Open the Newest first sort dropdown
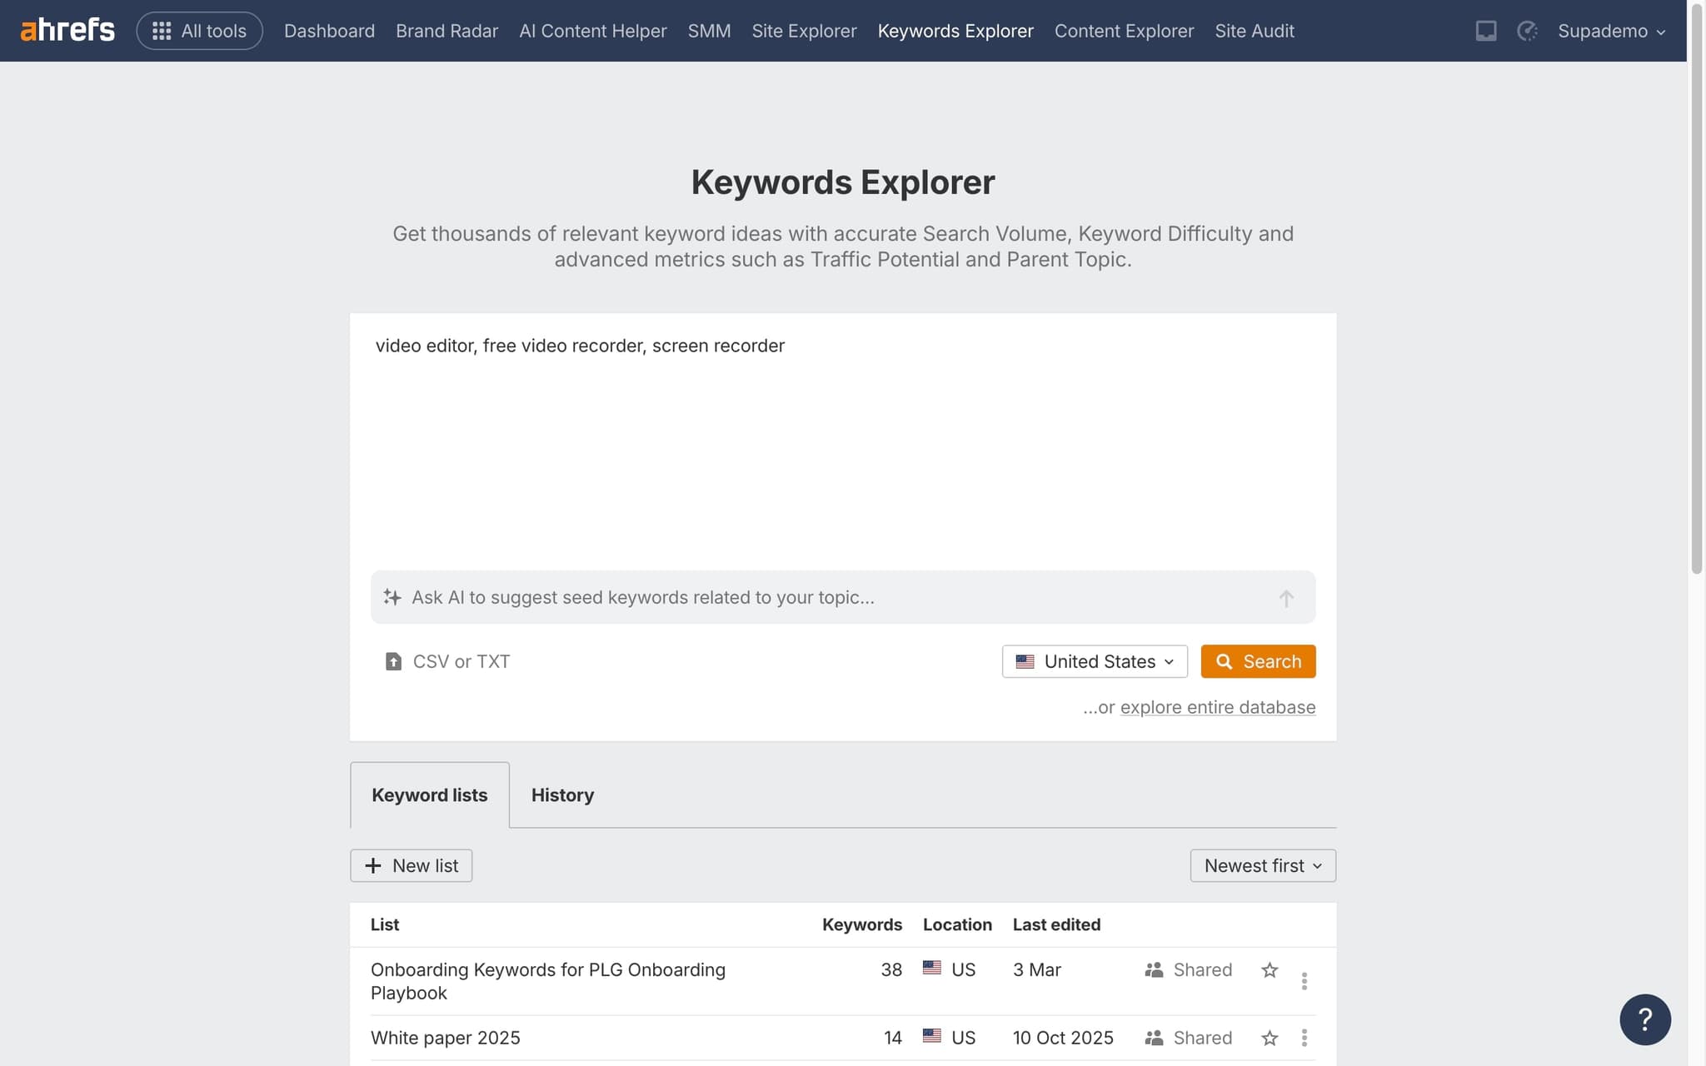This screenshot has height=1066, width=1706. coord(1262,865)
